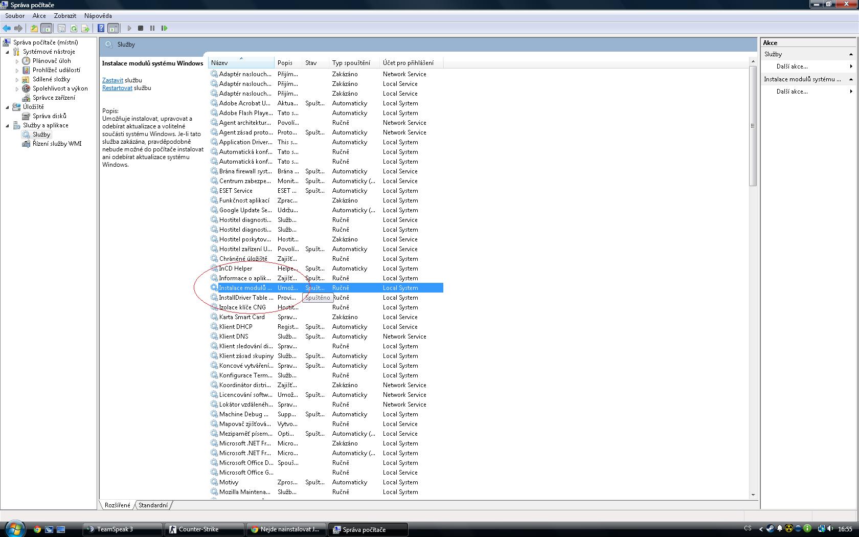Viewport: 859px width, 537px height.
Task: Go up one level using the folder icon
Action: (34, 28)
